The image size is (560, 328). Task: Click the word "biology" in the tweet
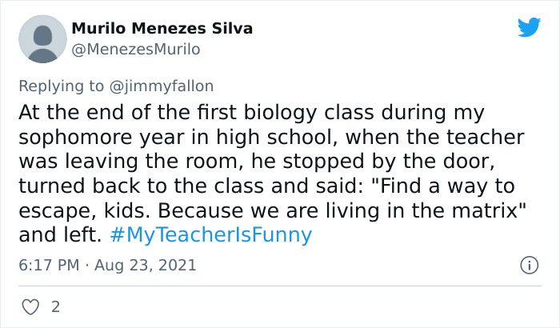pos(280,113)
